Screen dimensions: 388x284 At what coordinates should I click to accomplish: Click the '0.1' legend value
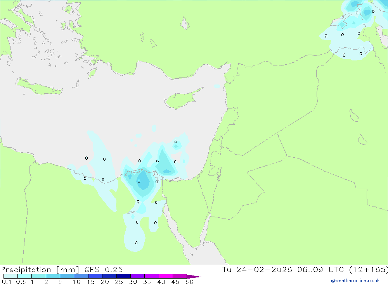[x=7, y=282]
